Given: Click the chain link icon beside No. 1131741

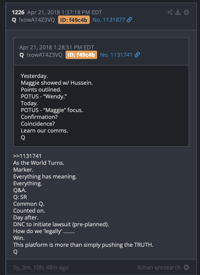Looking at the screenshot, I should (x=137, y=55).
